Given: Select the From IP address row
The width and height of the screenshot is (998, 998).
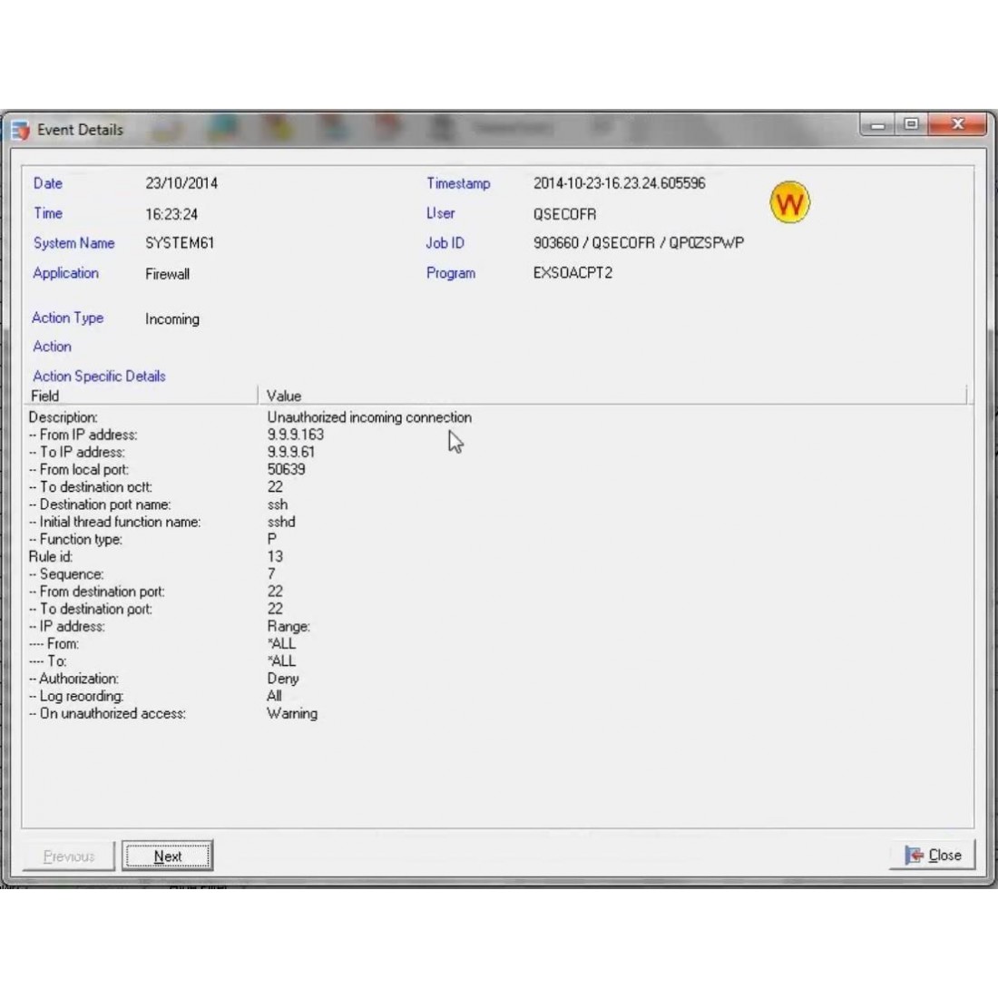Looking at the screenshot, I should point(88,435).
